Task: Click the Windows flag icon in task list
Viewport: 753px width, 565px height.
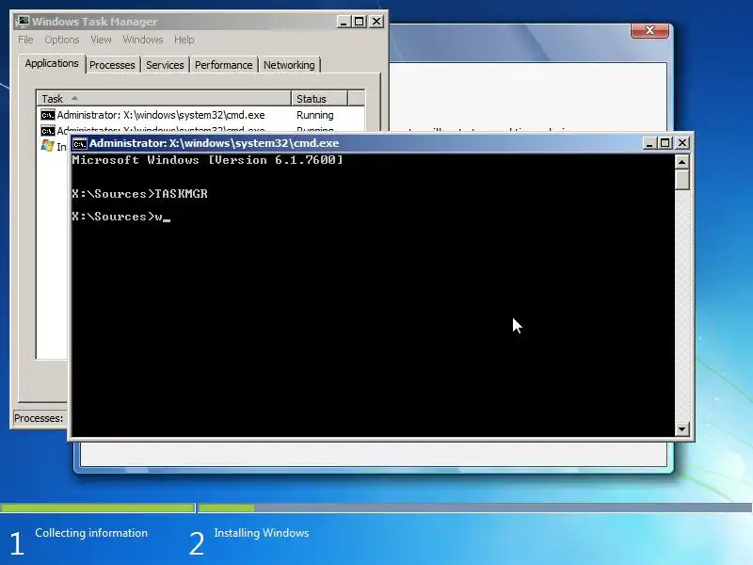Action: click(x=47, y=146)
